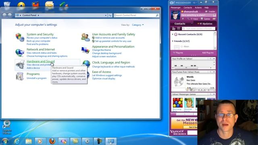
Task: Click the FoxyTunes volume slider
Action: (x=212, y=90)
